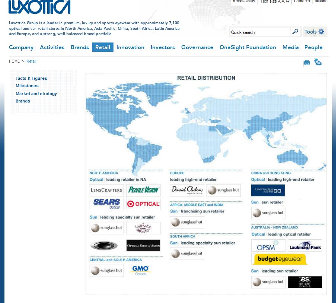336x303 pixels.
Task: Click the AUSTRALIA - NEW ZEALAND heading
Action: (274, 227)
